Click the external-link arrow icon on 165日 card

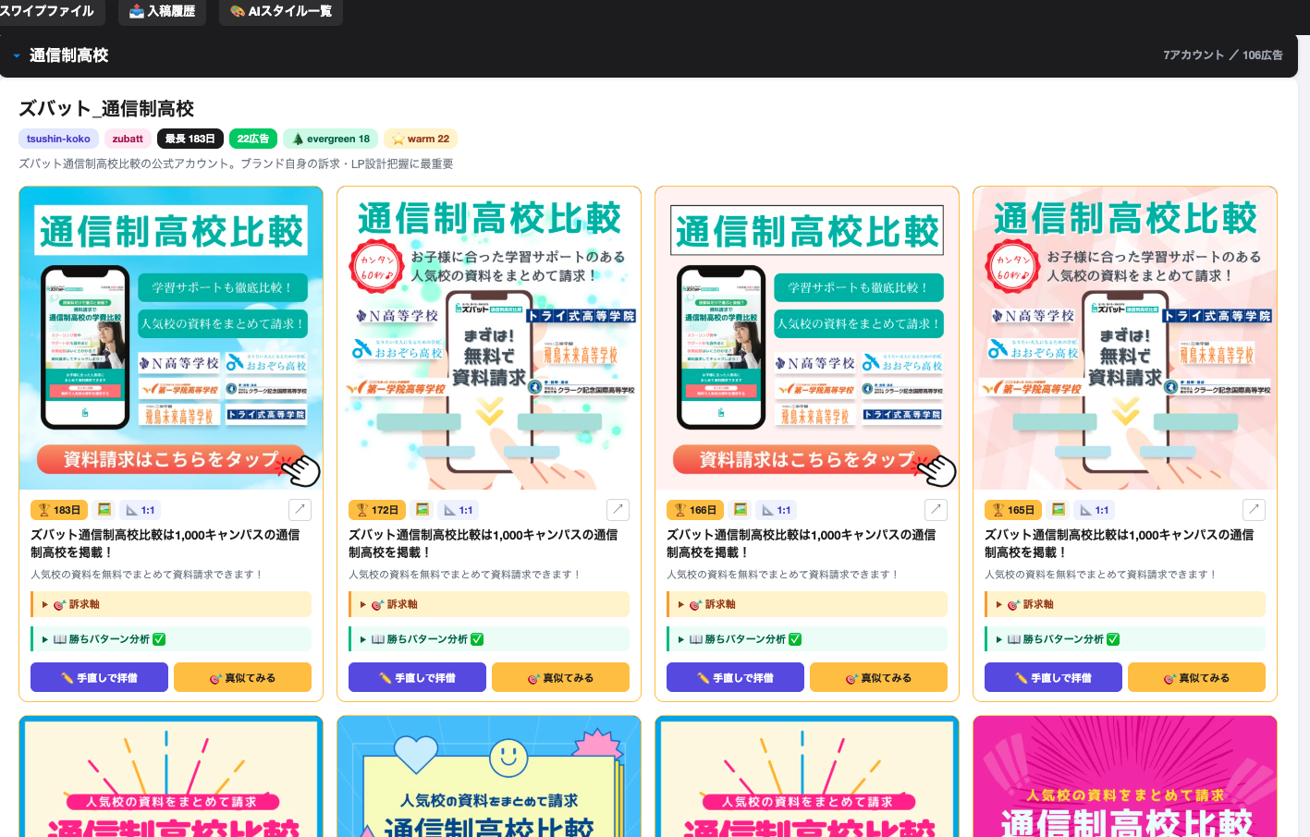click(1254, 510)
